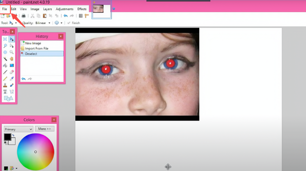The image size is (306, 171).
Task: Open the Primary color dropdown
Action: point(18,129)
